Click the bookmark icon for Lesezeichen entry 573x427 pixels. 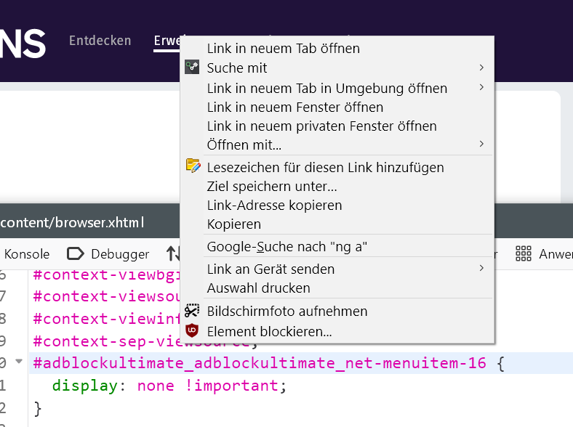pyautogui.click(x=193, y=166)
